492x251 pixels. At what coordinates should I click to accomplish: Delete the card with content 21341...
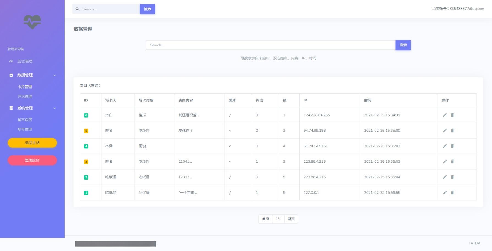click(452, 161)
